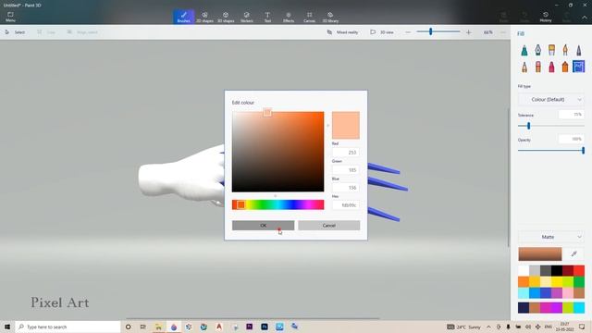Click the Green value field
This screenshot has width=592, height=333.
tap(345, 170)
